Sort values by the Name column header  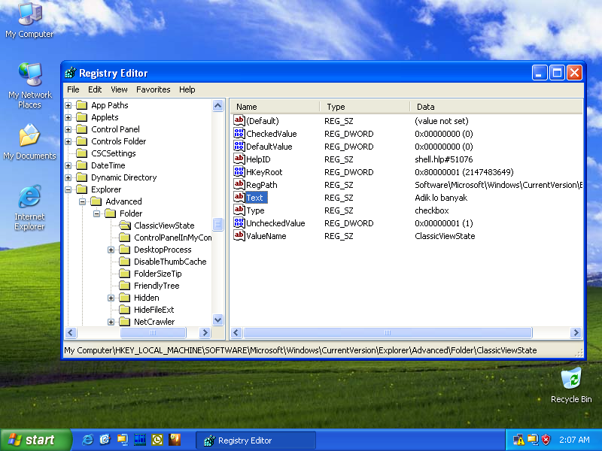click(x=275, y=107)
